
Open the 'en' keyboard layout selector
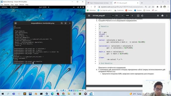click(x=74, y=7)
